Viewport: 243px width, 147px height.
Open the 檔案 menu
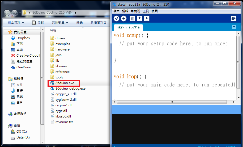click(x=116, y=11)
